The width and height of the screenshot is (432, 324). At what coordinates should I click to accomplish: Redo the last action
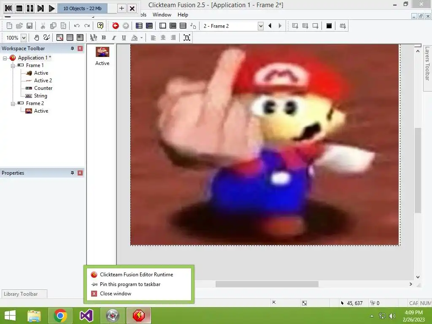(x=87, y=26)
